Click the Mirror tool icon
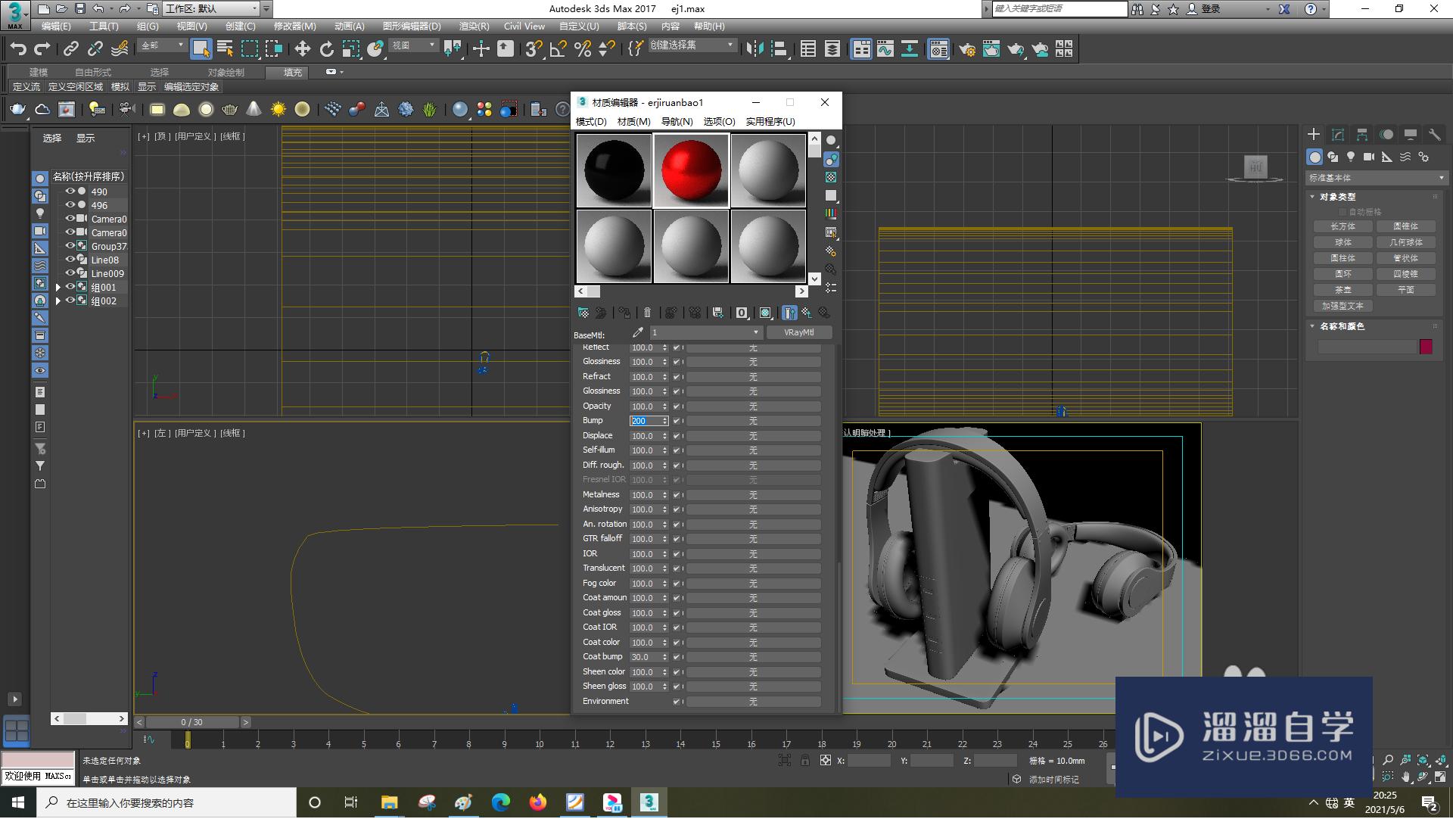The height and width of the screenshot is (819, 1453). pyautogui.click(x=755, y=49)
